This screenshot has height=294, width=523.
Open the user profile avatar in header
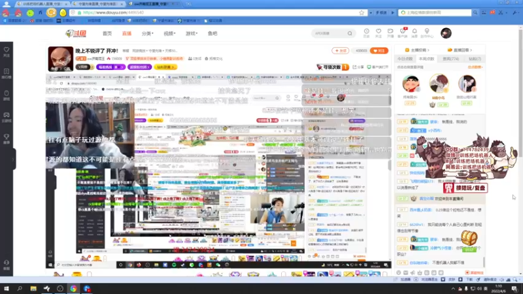coord(446,33)
